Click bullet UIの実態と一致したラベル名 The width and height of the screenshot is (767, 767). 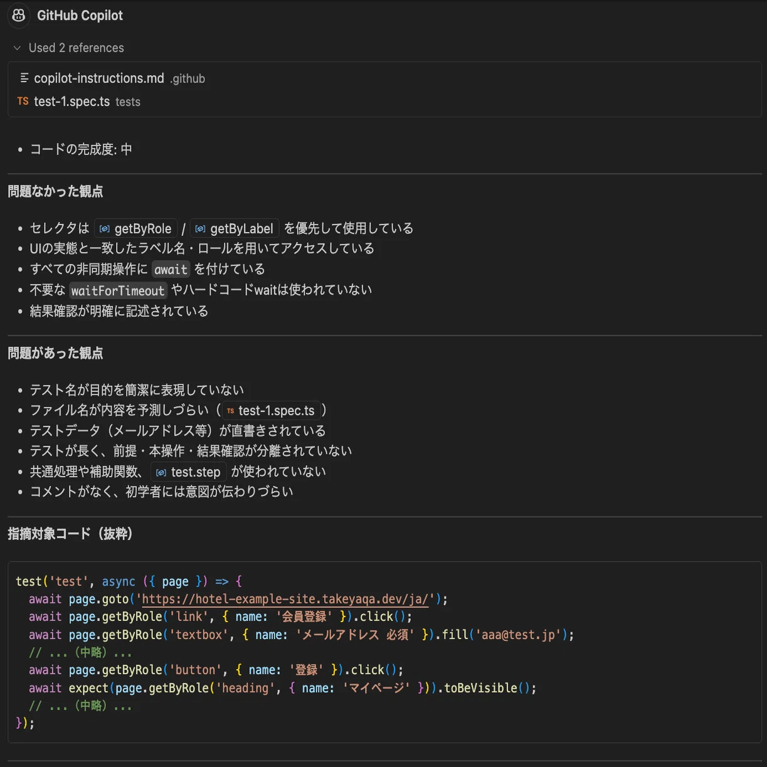[202, 248]
